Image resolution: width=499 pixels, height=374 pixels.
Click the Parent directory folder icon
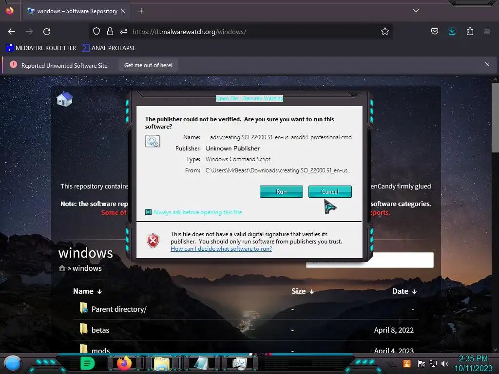[x=83, y=308]
